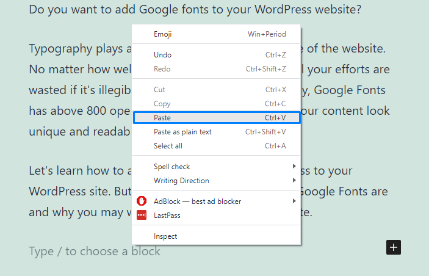Viewport: 429px width, 276px height.
Task: Expand the AdBlock submenu arrow
Action: tap(294, 201)
